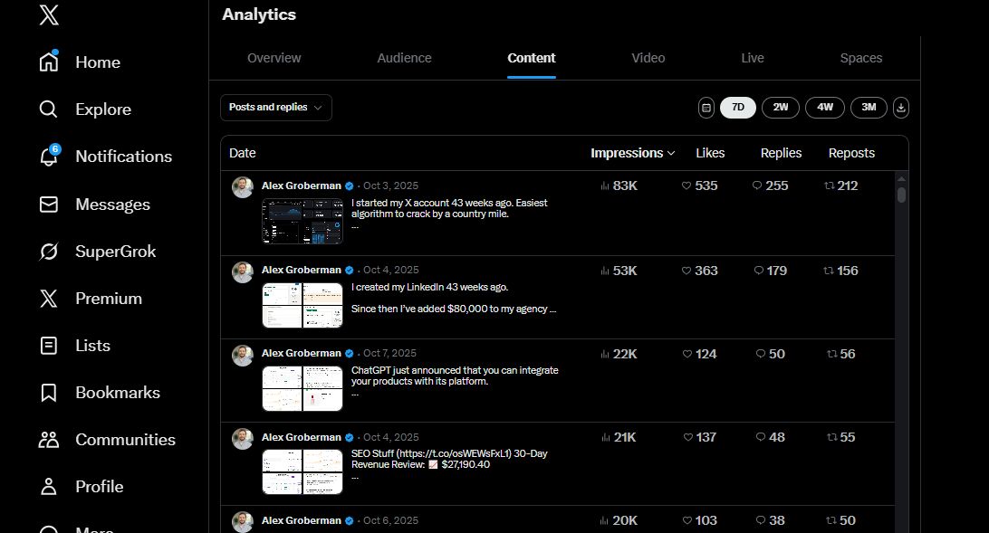Screen dimensions: 989x533
Task: Click the 137 likes value
Action: 706,437
